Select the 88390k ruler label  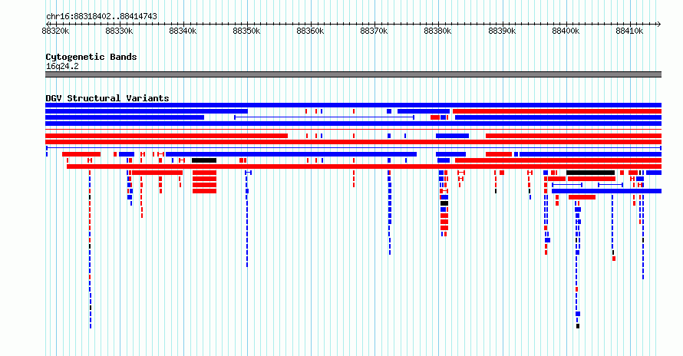pos(502,31)
